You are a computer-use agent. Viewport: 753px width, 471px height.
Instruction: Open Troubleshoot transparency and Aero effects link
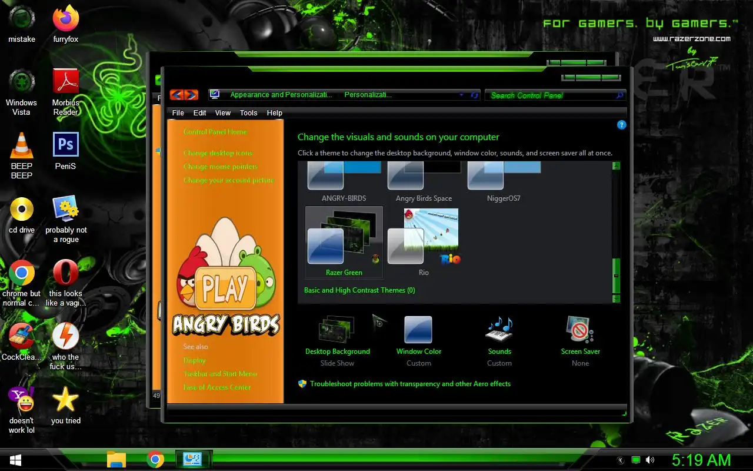410,384
